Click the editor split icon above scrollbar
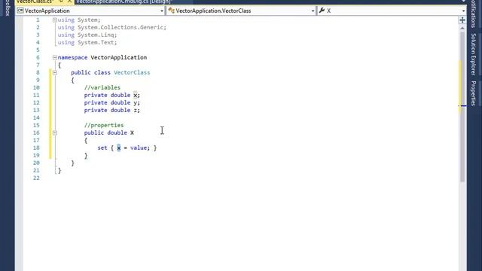This screenshot has height=271, width=482. point(462,20)
